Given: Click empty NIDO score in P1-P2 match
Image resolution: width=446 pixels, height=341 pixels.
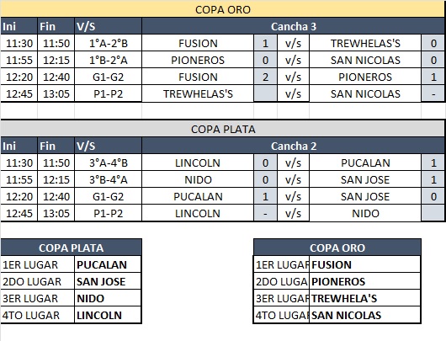Looking at the screenshot, I should point(433,213).
